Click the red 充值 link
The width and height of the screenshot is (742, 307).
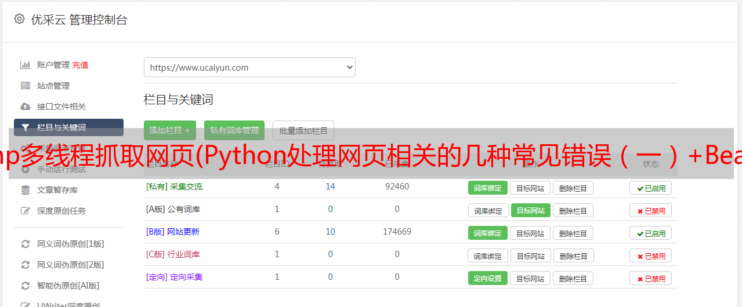pos(81,65)
